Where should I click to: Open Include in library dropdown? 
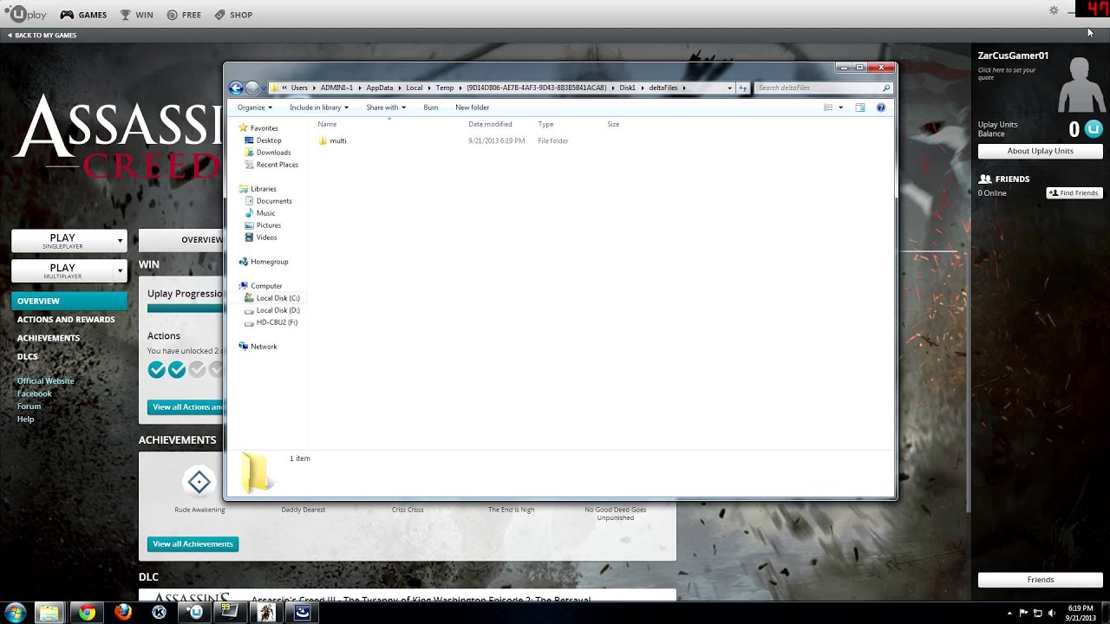pos(319,107)
